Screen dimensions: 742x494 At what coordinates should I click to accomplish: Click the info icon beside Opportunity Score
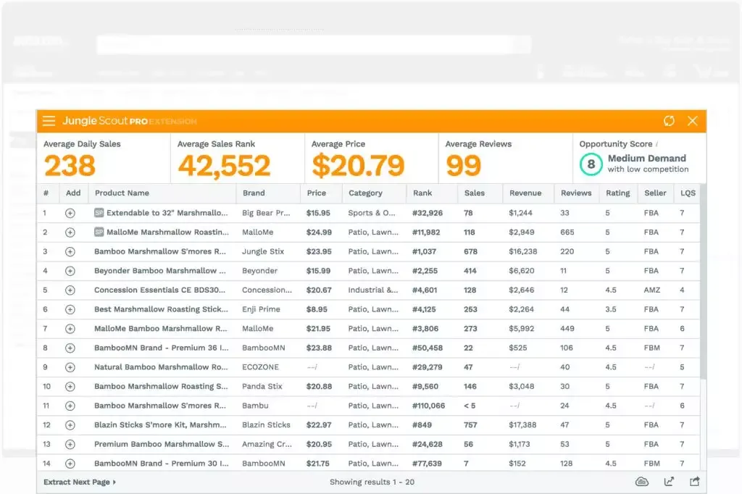(656, 144)
